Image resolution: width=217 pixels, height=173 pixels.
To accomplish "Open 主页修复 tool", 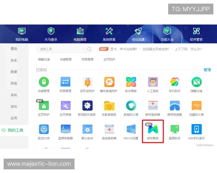I will tap(65, 108).
